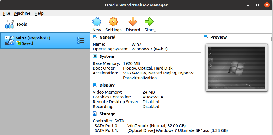Click the New virtual machine icon
The width and height of the screenshot is (273, 135).
97,22
